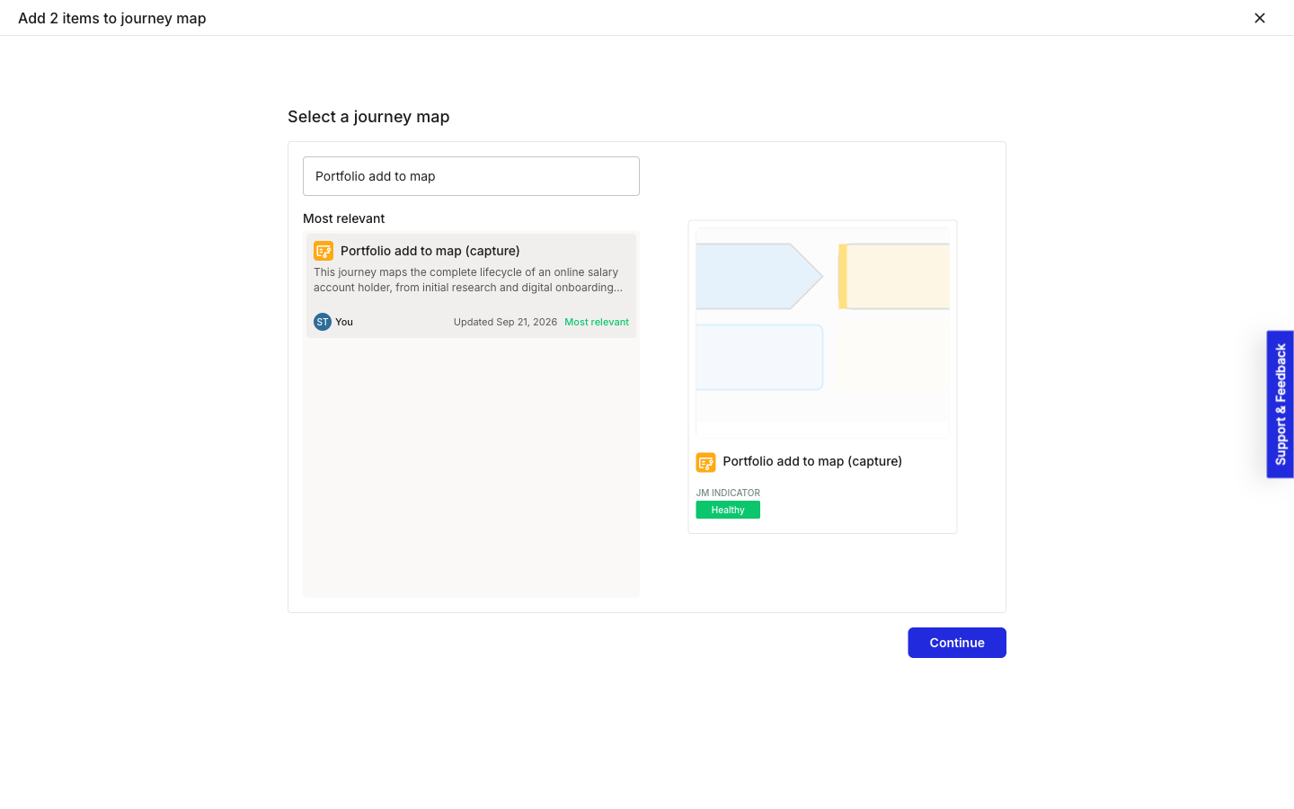Click the preview card title text
This screenshot has width=1294, height=809.
[x=812, y=461]
